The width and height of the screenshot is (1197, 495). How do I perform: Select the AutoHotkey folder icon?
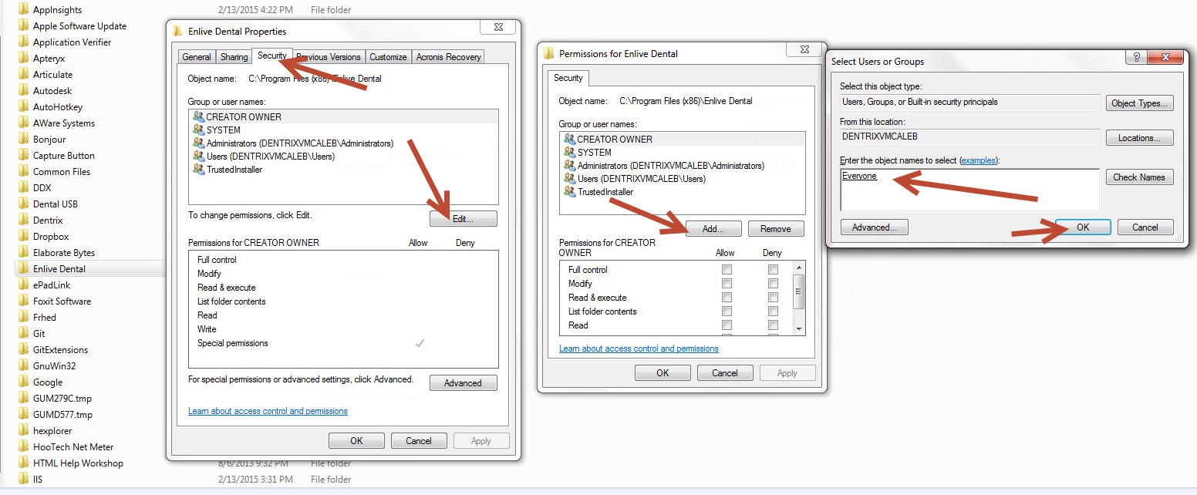pyautogui.click(x=22, y=107)
